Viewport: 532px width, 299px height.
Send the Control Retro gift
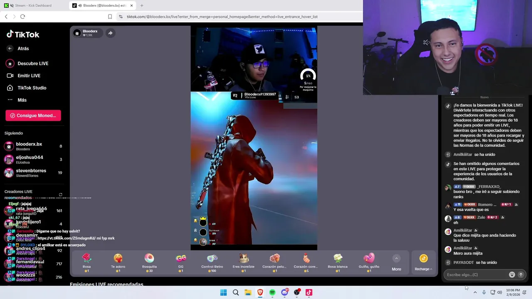[x=212, y=262]
